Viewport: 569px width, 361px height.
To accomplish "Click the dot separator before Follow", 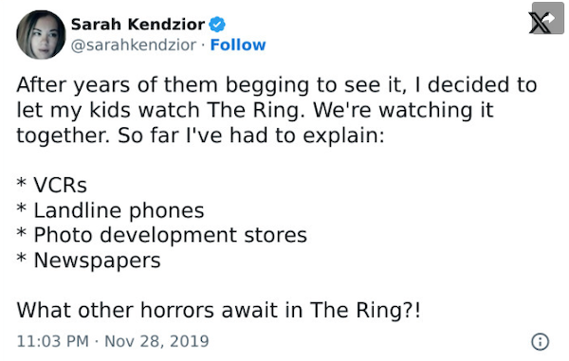I will click(x=203, y=45).
